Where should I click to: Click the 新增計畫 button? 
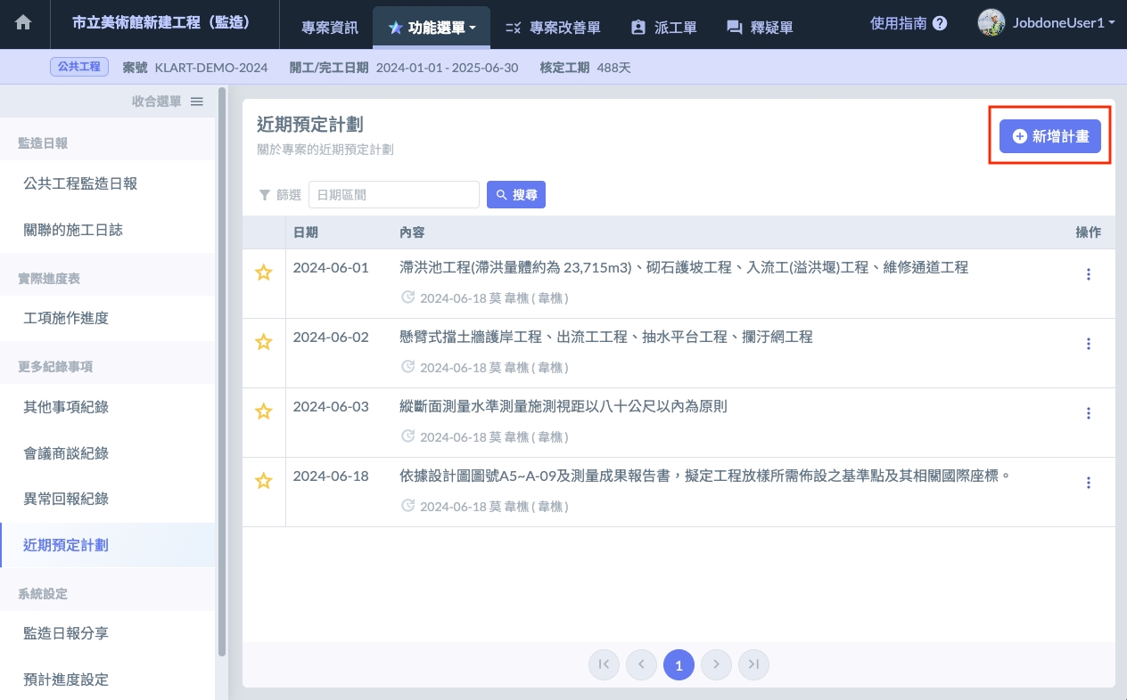[1049, 136]
